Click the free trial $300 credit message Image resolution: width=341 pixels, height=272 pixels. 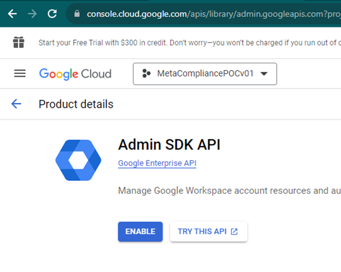coord(189,43)
